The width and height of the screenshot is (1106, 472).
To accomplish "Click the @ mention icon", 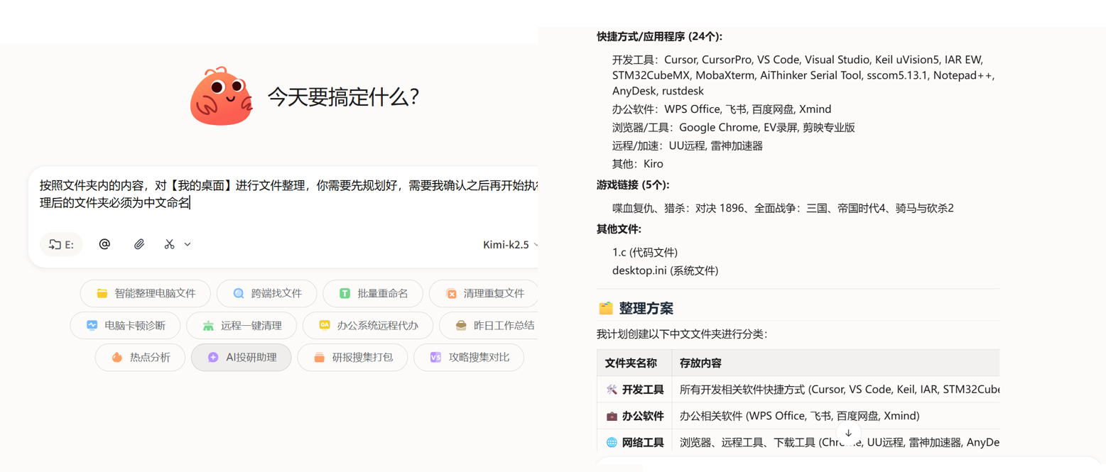I will coord(104,244).
